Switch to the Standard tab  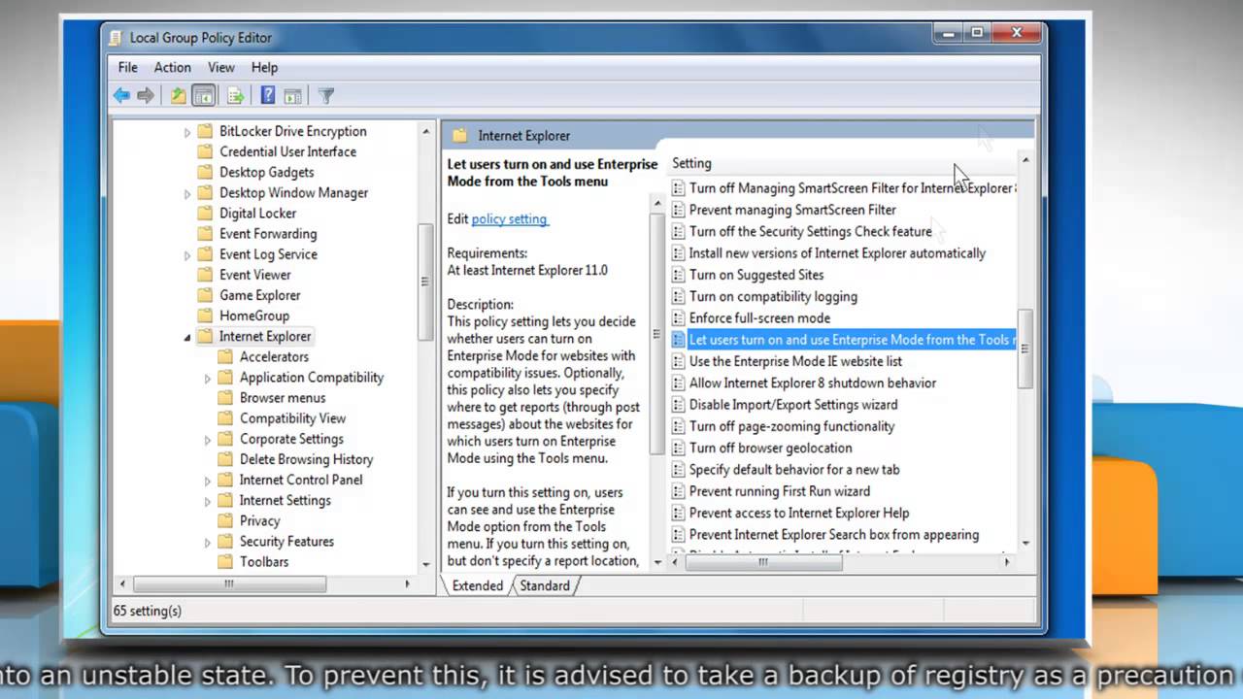point(545,585)
